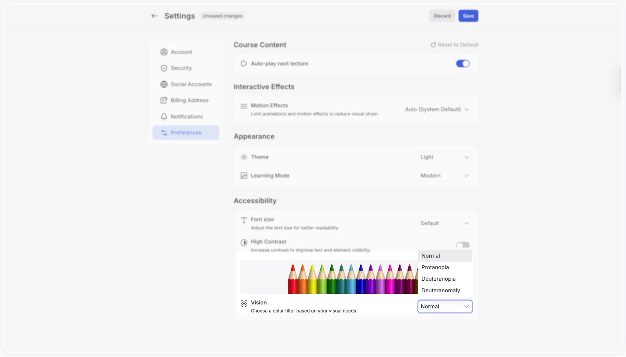Screen dimensions: 626x357
Task: Click the Security shield icon in sidebar
Action: point(164,68)
